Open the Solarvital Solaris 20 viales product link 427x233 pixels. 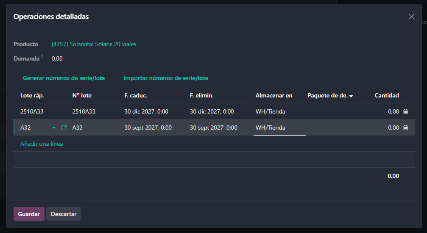94,44
